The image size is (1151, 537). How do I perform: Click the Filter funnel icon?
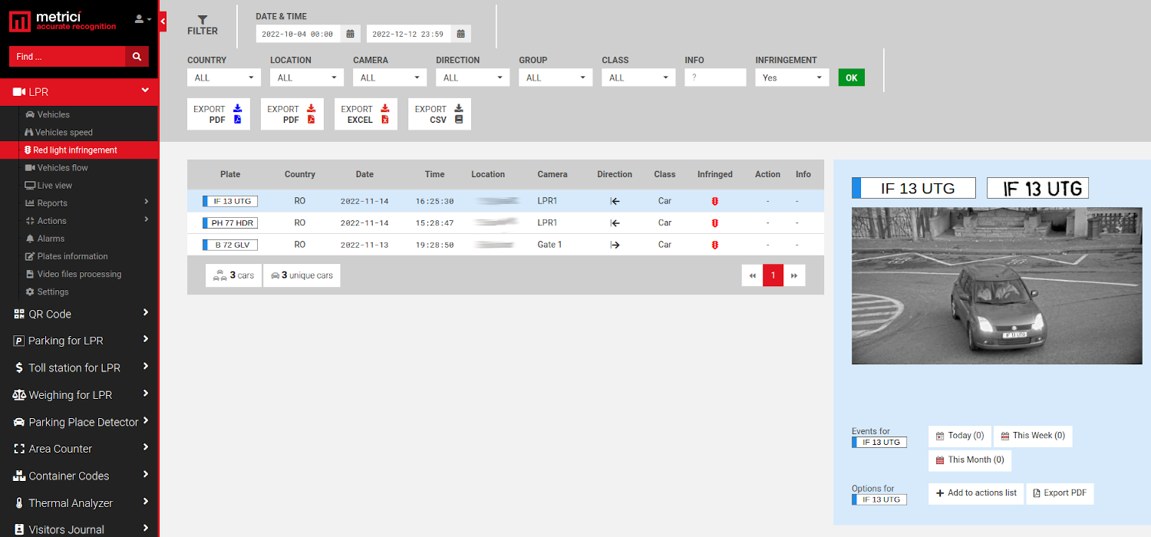(x=203, y=21)
